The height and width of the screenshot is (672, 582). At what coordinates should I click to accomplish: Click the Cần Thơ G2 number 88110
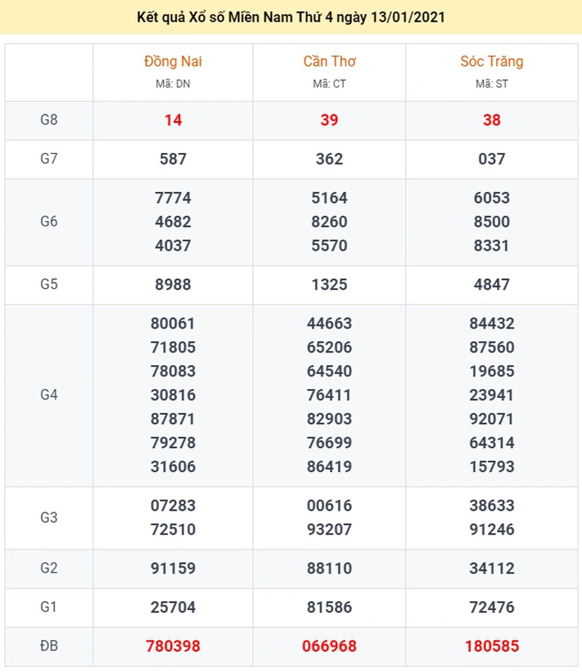[x=329, y=568]
